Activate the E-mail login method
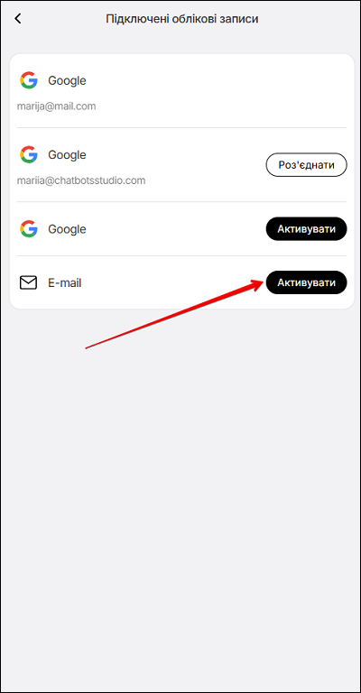The width and height of the screenshot is (361, 693). pos(306,282)
